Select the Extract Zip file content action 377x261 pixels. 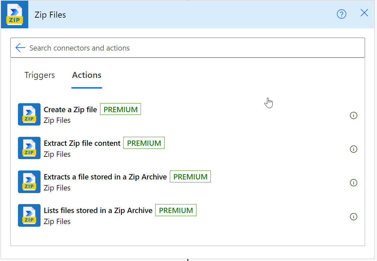point(82,143)
